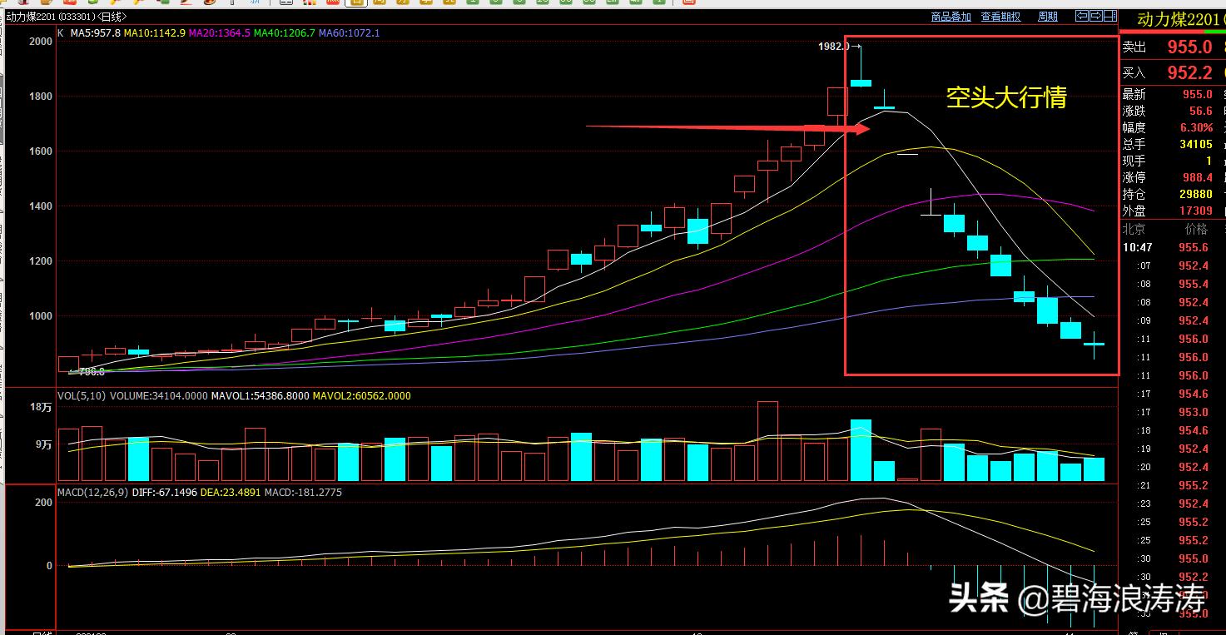Image resolution: width=1226 pixels, height=635 pixels.
Task: Select the MA5:957.8 indicator label
Action: pos(96,33)
